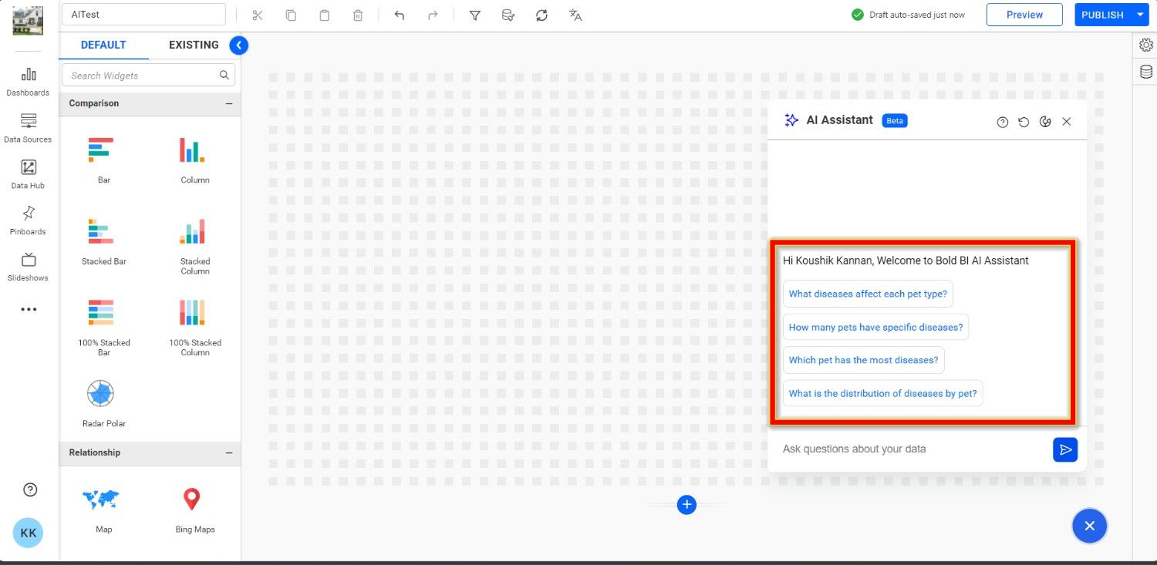Open dashboard settings gear icon
This screenshot has width=1157, height=565.
pos(1146,45)
